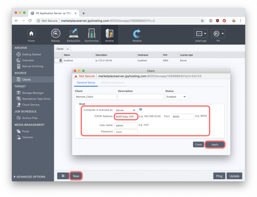Click the Ping button
The image size is (257, 197).
[x=219, y=176]
